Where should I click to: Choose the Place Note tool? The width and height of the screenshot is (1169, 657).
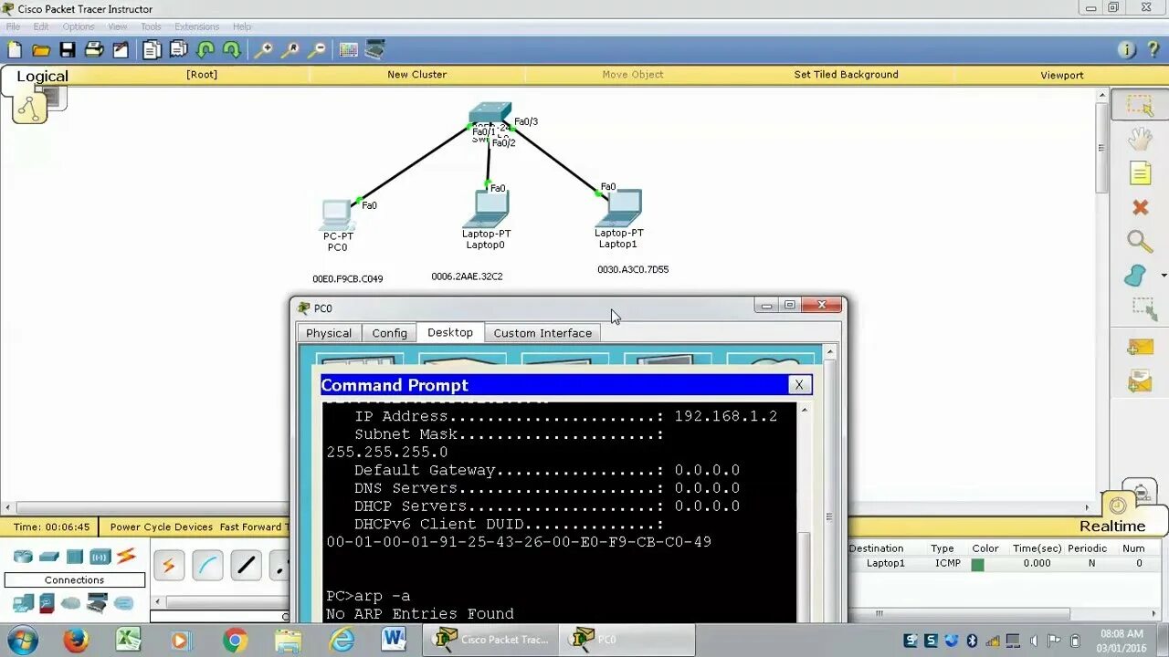coord(1140,172)
